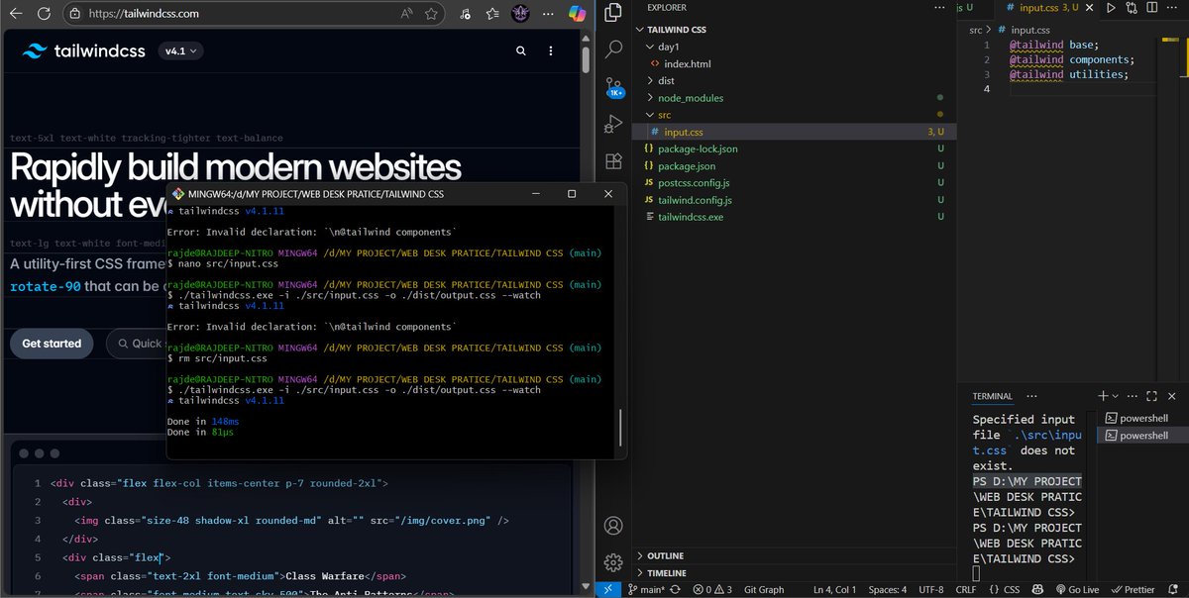Click the Get started button on Tailwind site
Screen dimensions: 1189x598
(52, 344)
